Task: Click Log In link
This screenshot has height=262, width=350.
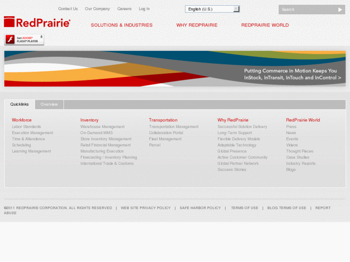Action: [144, 9]
